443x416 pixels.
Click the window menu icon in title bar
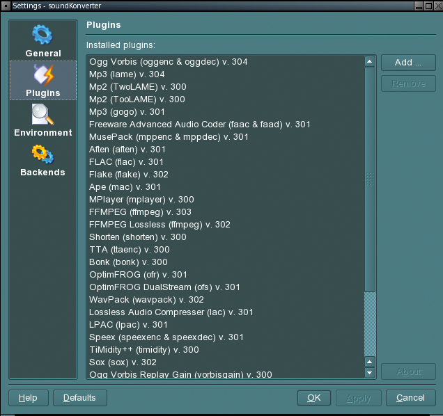(6, 6)
